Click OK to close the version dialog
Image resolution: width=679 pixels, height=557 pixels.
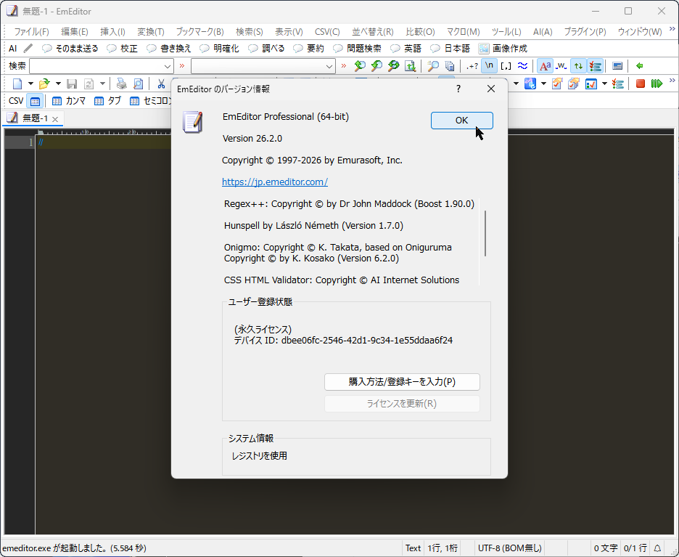461,120
